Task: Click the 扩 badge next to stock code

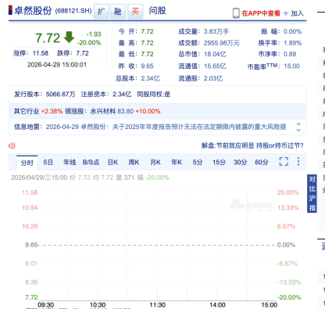Action: (x=102, y=11)
